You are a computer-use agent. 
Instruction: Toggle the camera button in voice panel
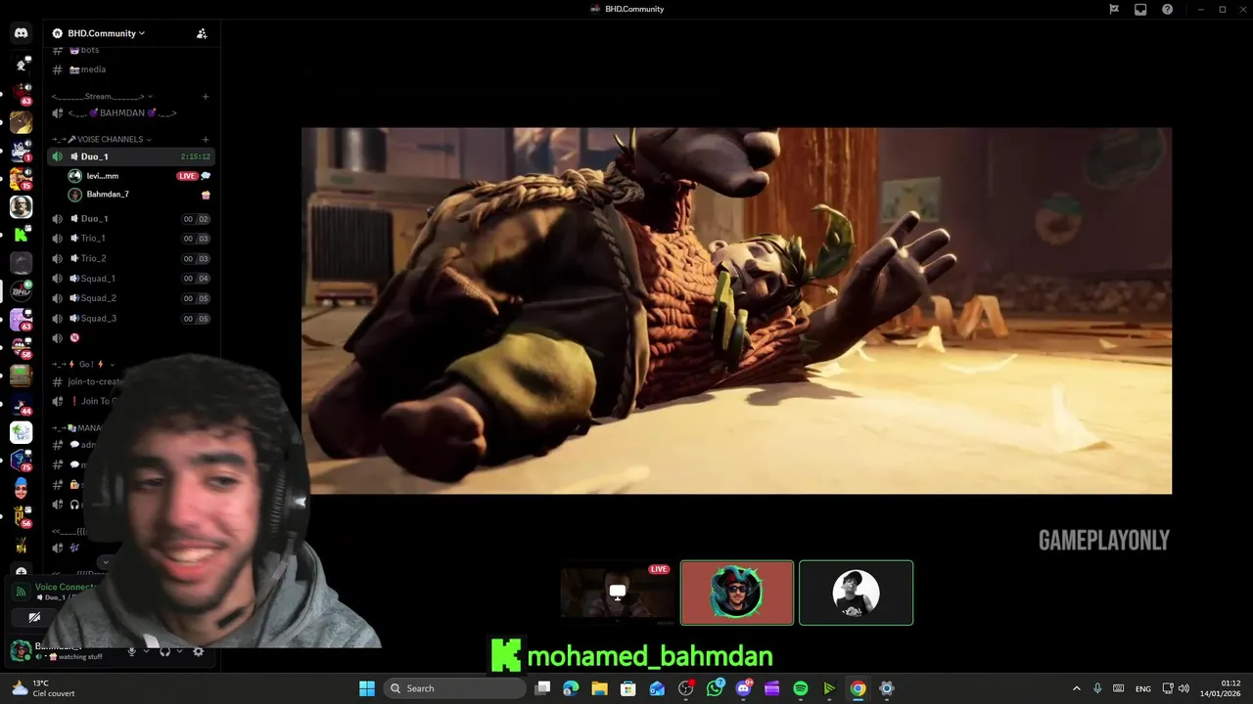pos(34,617)
